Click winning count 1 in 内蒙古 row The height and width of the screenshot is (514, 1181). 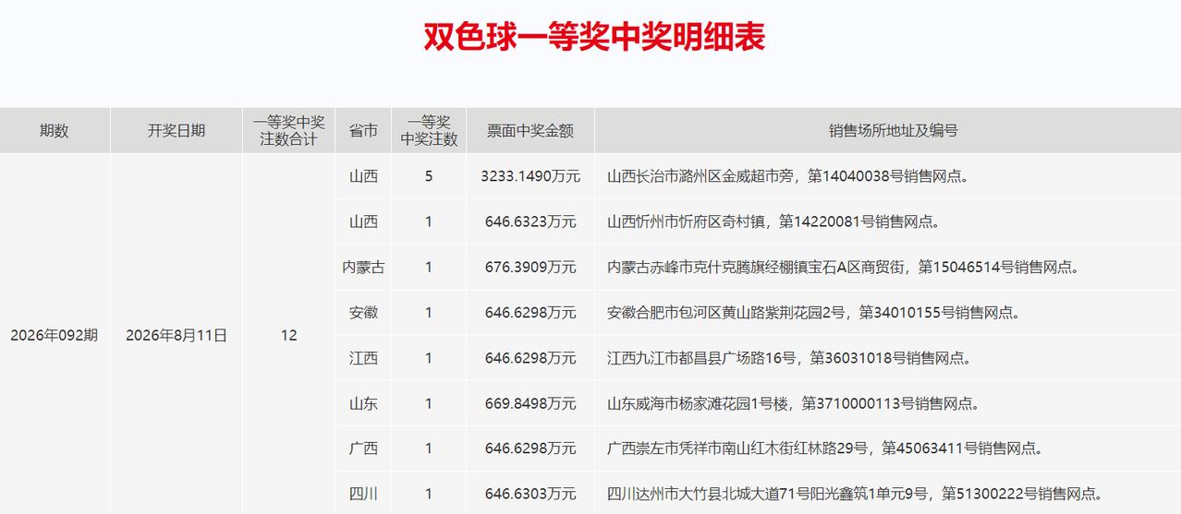point(429,267)
